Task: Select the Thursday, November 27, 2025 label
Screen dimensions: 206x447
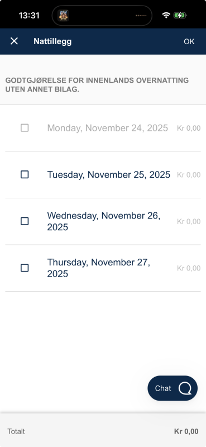Action: click(99, 268)
